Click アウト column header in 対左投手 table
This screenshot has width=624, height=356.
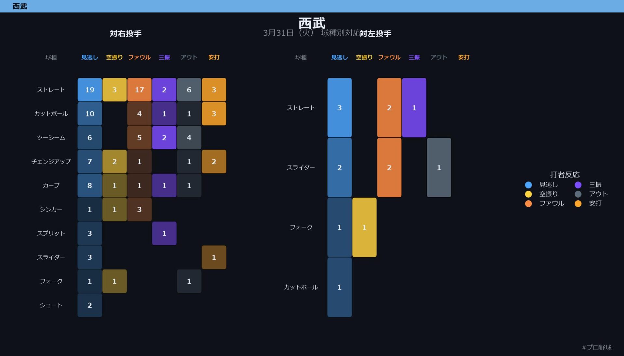[x=439, y=57]
